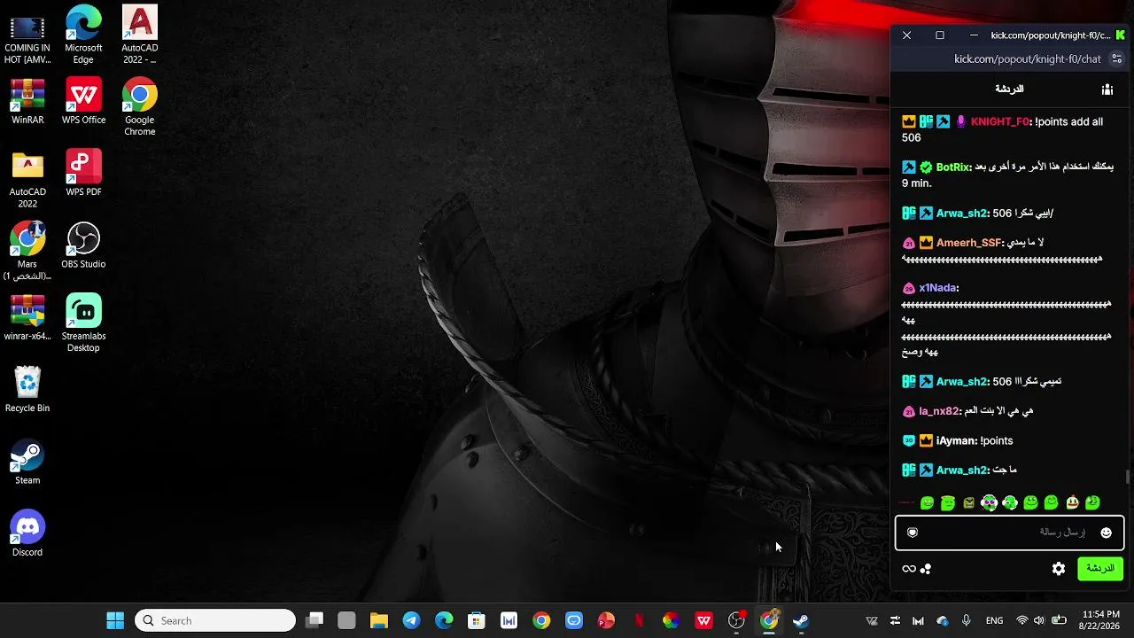
Task: Open KNIGHT_F0 user profile in chat
Action: coord(1000,121)
